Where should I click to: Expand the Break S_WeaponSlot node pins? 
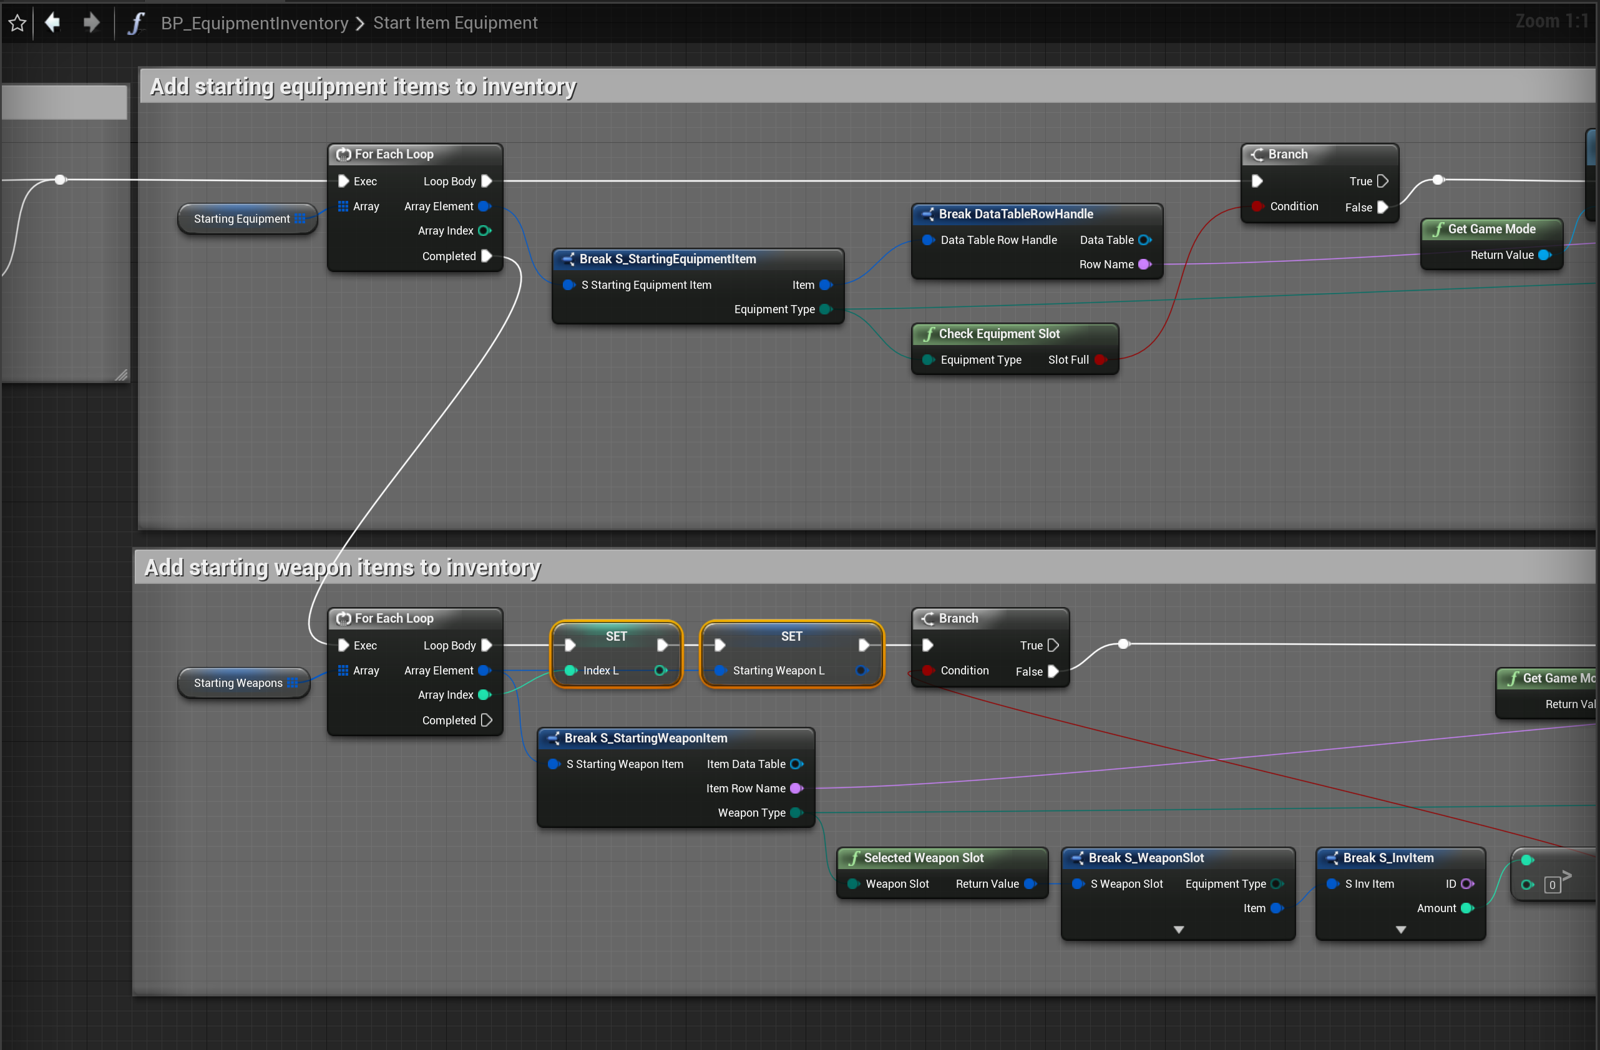tap(1179, 930)
